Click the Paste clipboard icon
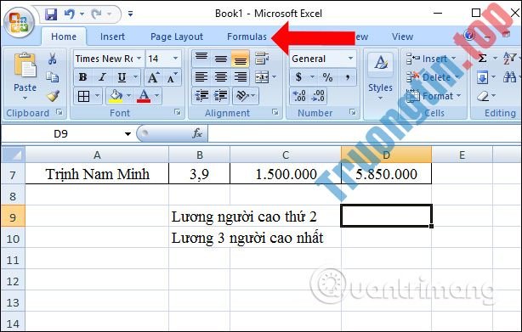522x332 pixels. point(25,65)
